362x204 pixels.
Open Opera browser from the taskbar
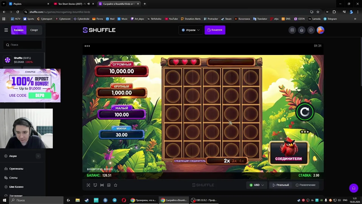point(124,200)
